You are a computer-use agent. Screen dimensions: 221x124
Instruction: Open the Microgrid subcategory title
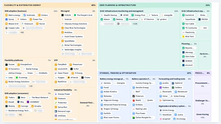pyautogui.click(x=65, y=11)
